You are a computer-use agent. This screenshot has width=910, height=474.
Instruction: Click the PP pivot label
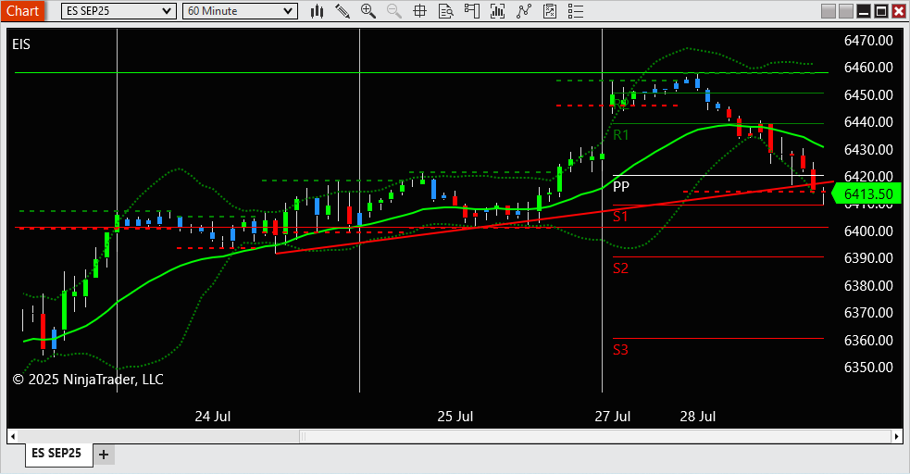[x=621, y=187]
